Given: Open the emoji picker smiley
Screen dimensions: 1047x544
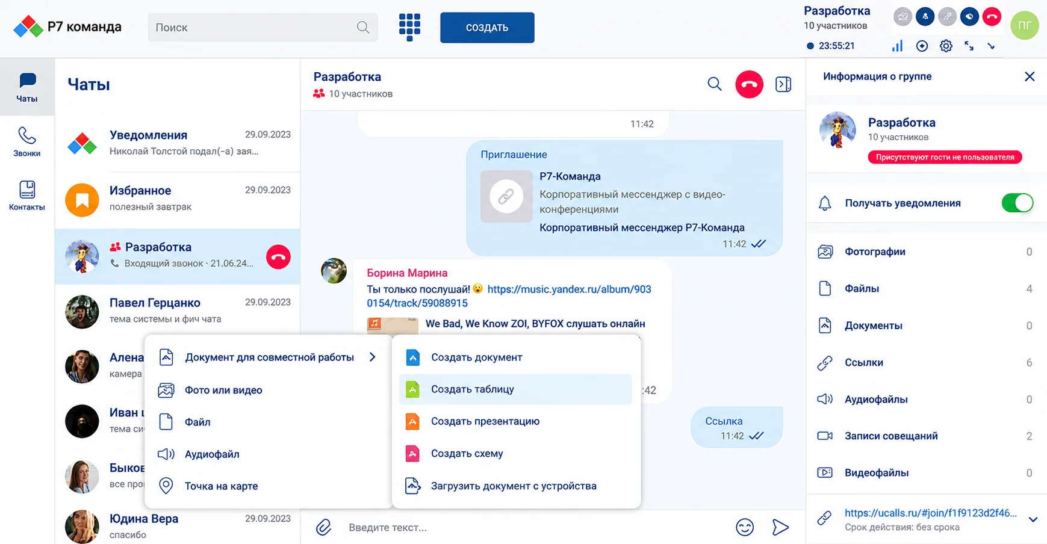Looking at the screenshot, I should [x=745, y=527].
